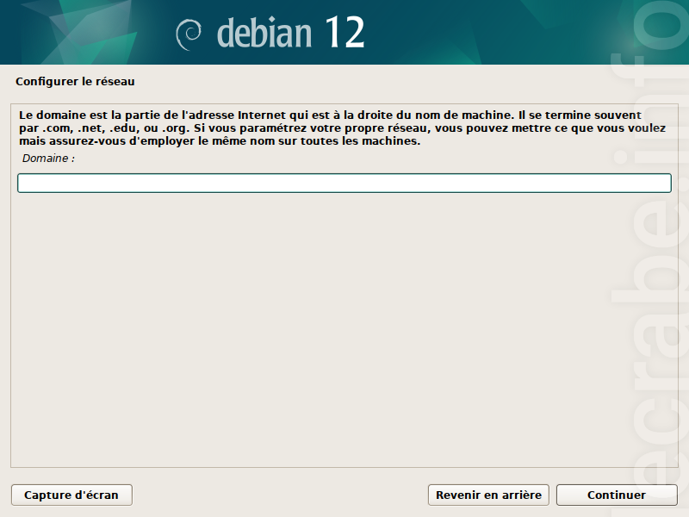
Task: Click the line starting "par .com, .net"
Action: (x=342, y=128)
